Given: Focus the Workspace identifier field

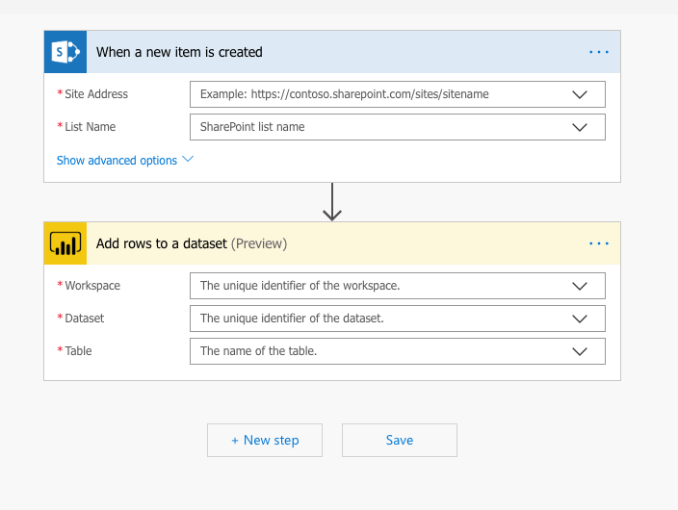Looking at the screenshot, I should (x=376, y=286).
